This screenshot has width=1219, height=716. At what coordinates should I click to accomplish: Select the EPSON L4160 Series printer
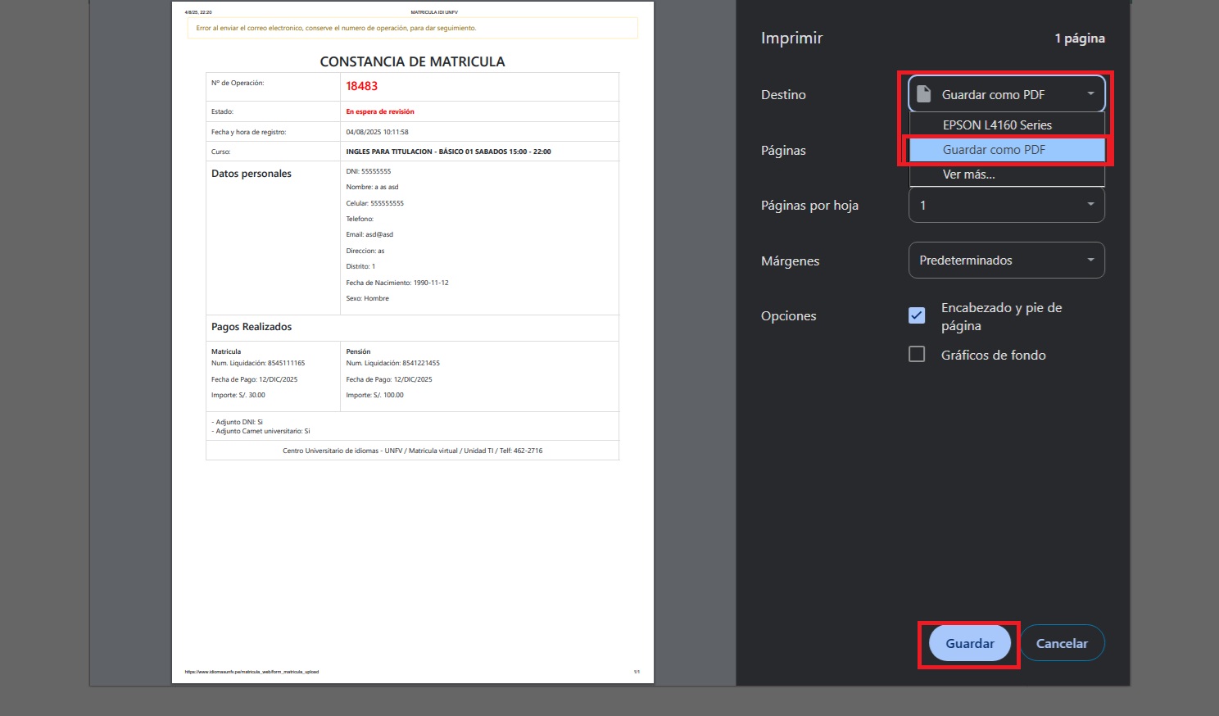click(x=997, y=125)
